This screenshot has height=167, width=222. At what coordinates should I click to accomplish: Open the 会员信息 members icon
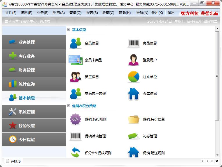tap(76, 43)
